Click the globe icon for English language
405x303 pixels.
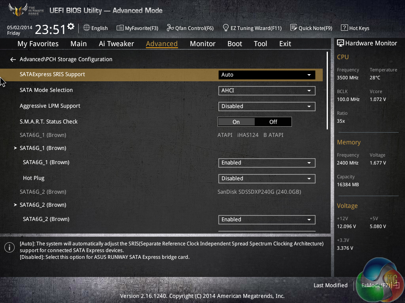coord(87,28)
